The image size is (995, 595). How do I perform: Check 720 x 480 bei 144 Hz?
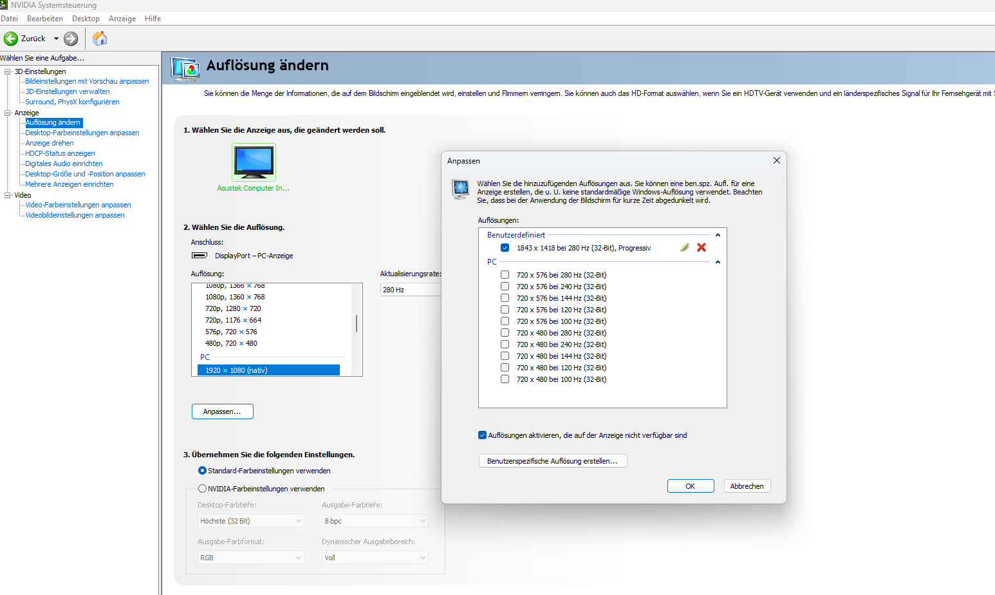point(505,356)
